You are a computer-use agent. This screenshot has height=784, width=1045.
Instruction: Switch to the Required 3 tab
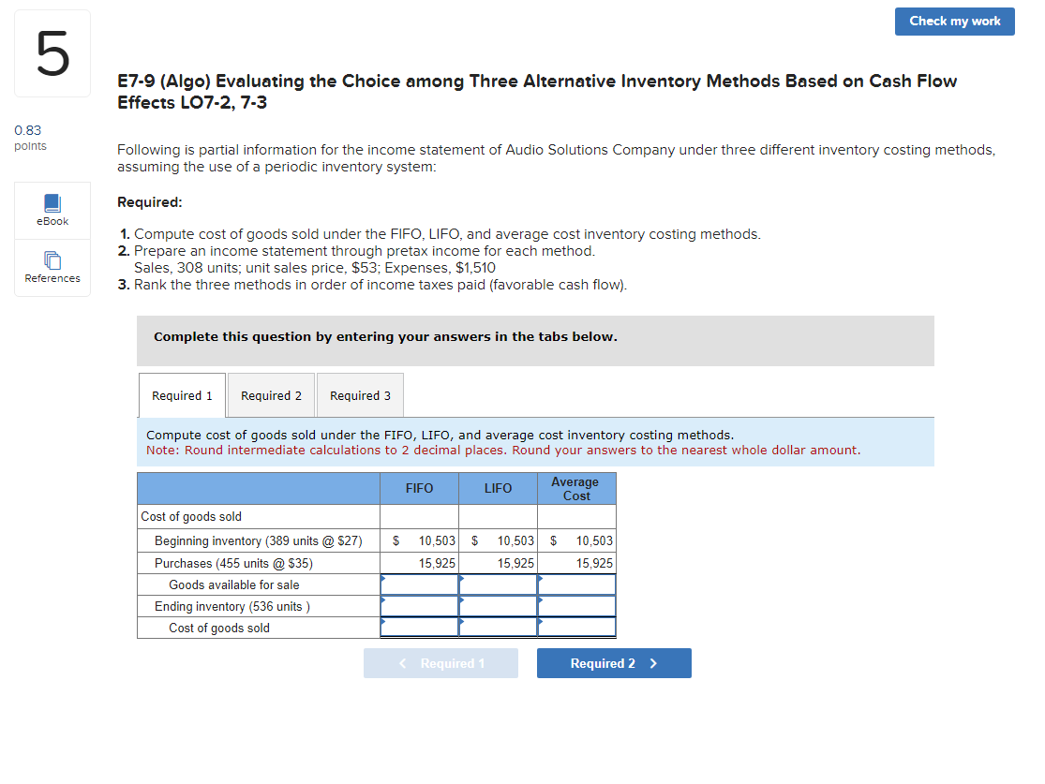point(360,394)
